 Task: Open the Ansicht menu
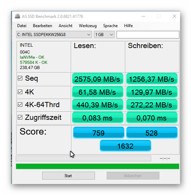tap(65, 26)
